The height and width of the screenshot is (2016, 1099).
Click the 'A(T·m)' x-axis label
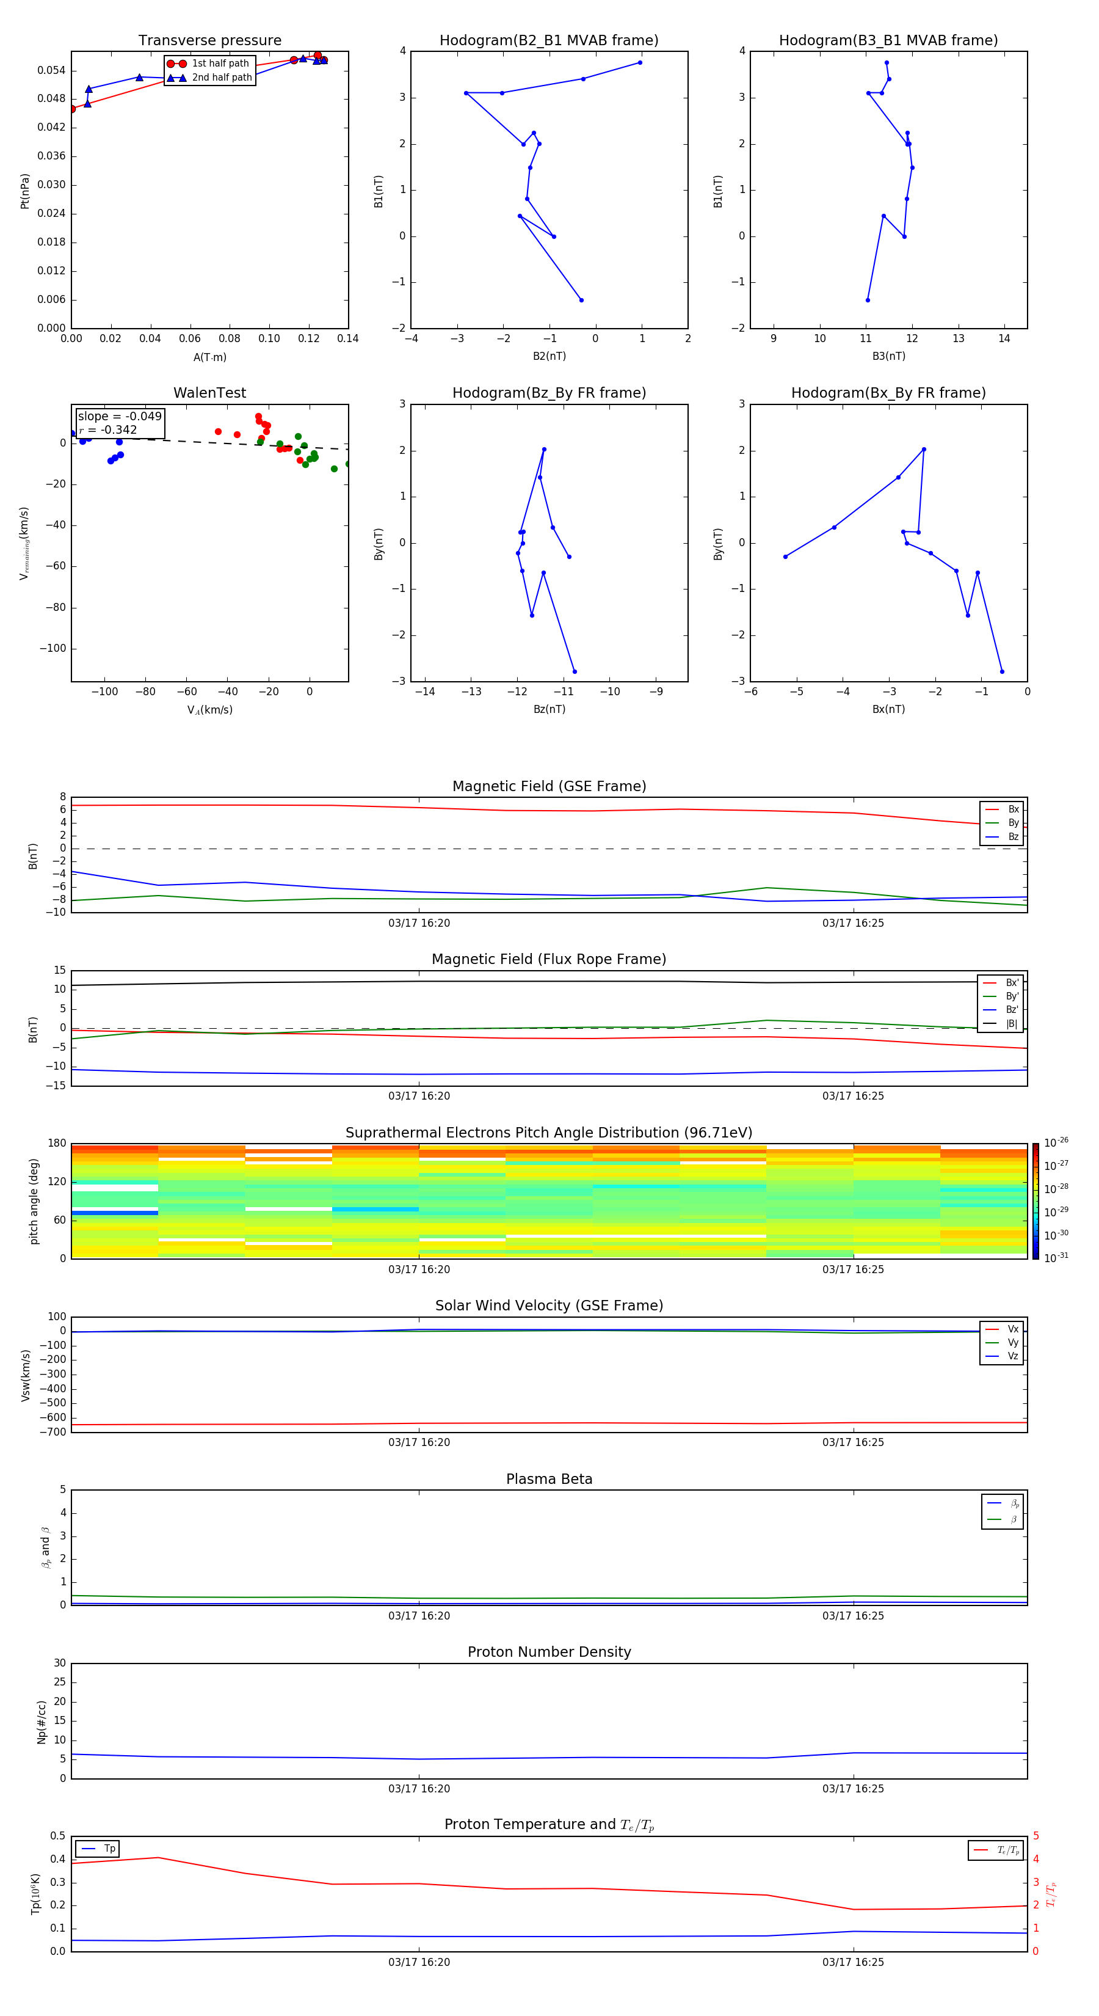pos(209,357)
